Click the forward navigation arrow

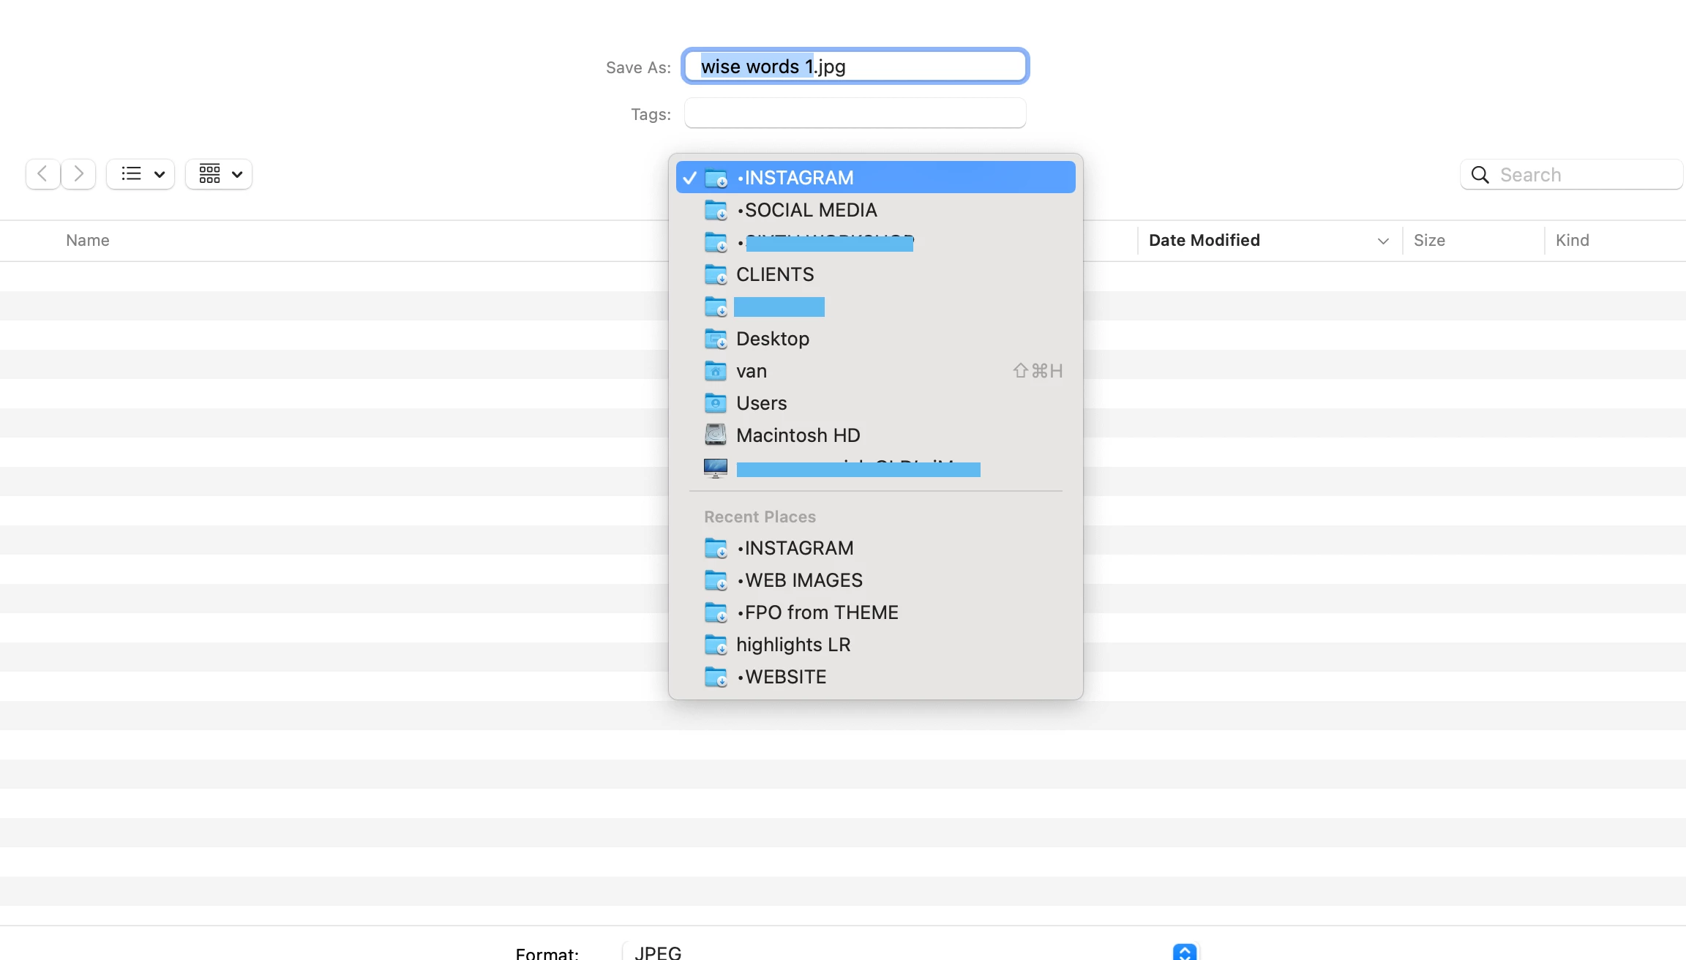78,174
